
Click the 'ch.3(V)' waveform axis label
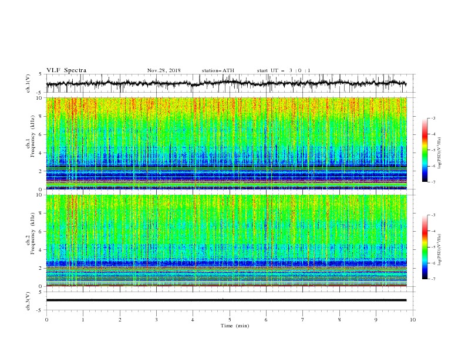(28, 301)
